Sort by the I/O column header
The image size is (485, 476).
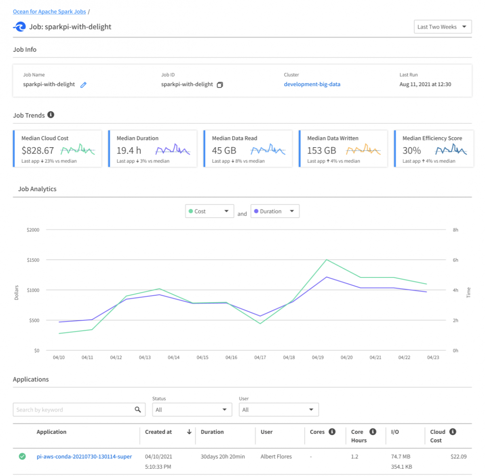395,432
